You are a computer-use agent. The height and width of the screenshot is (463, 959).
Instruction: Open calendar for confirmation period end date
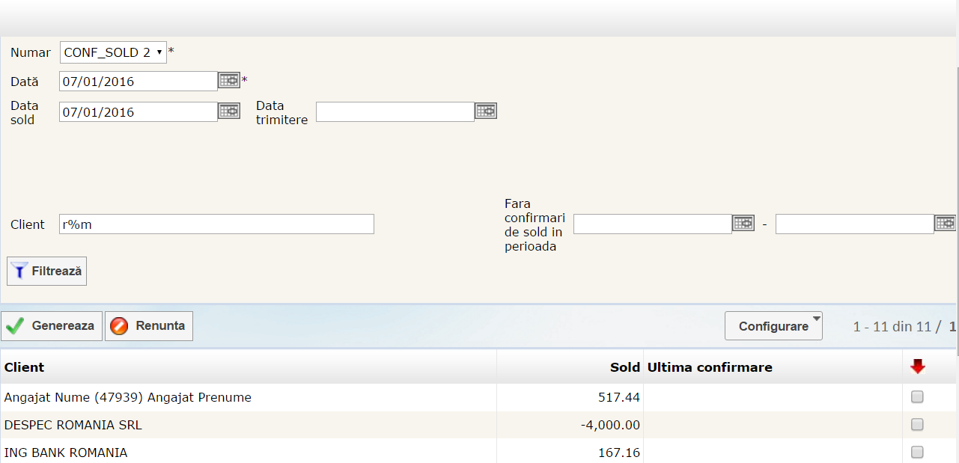[945, 223]
